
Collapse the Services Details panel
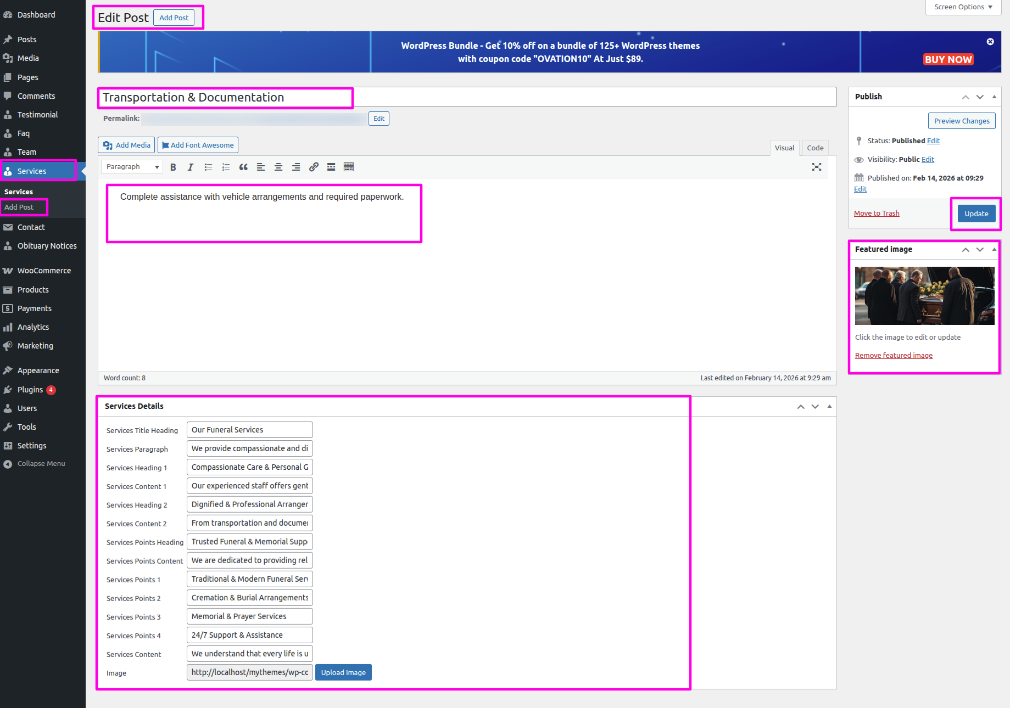tap(829, 407)
